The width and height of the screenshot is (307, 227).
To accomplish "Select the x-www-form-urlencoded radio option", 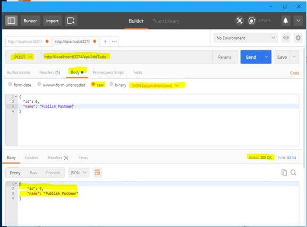I will pos(39,84).
